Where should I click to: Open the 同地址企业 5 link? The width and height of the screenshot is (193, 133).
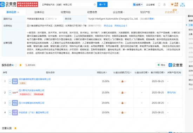pos(121,26)
